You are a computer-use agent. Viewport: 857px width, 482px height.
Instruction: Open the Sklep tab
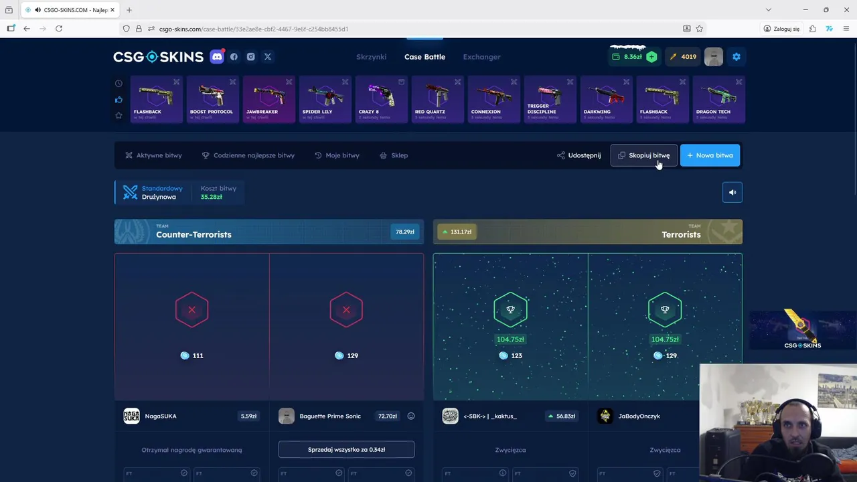click(394, 155)
